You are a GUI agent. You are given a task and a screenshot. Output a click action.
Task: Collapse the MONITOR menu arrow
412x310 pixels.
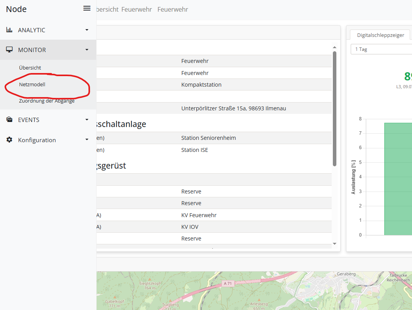87,50
